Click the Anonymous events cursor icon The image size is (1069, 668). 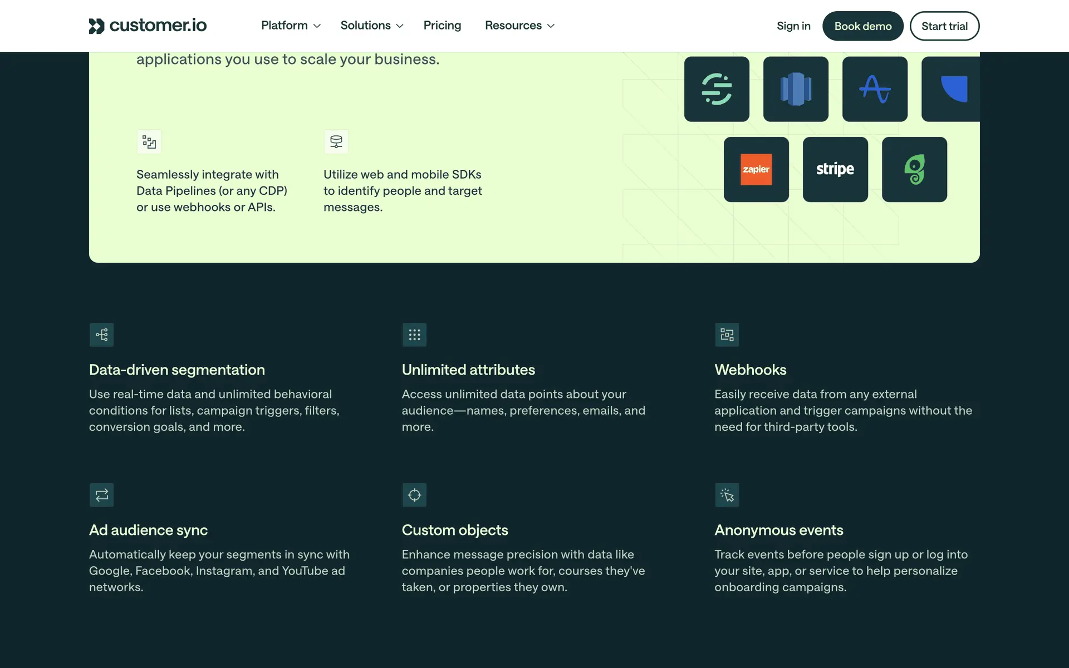[727, 495]
